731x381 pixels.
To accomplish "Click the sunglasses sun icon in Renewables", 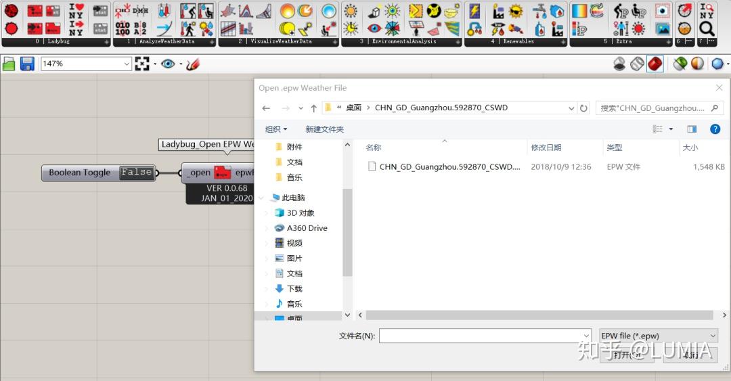I will (516, 12).
